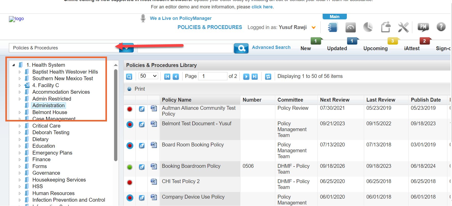Go to the next page of results
Viewport: 452px width, 206px height.
pyautogui.click(x=246, y=76)
